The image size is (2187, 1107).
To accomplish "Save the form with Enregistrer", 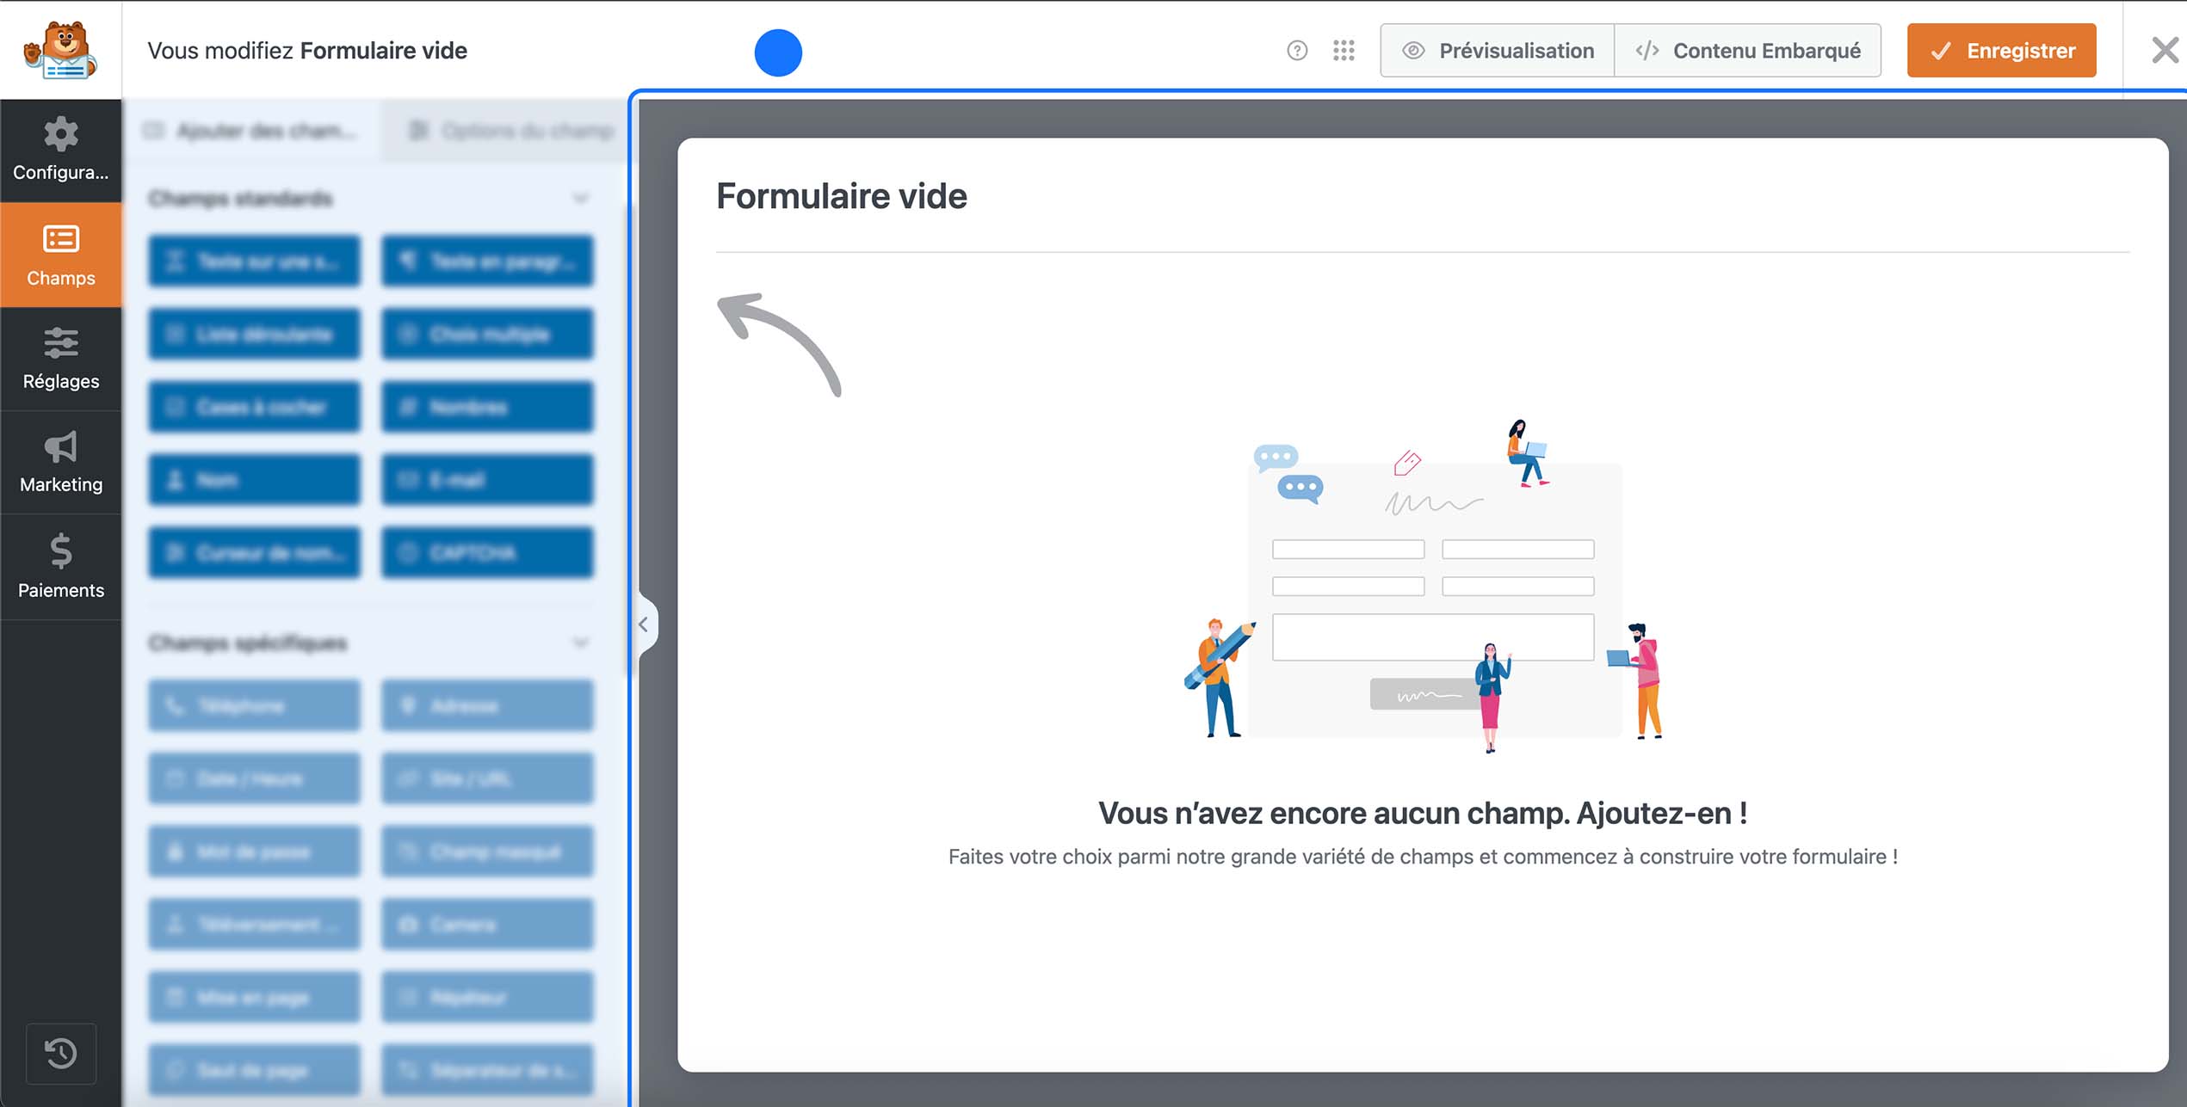I will [x=2000, y=50].
